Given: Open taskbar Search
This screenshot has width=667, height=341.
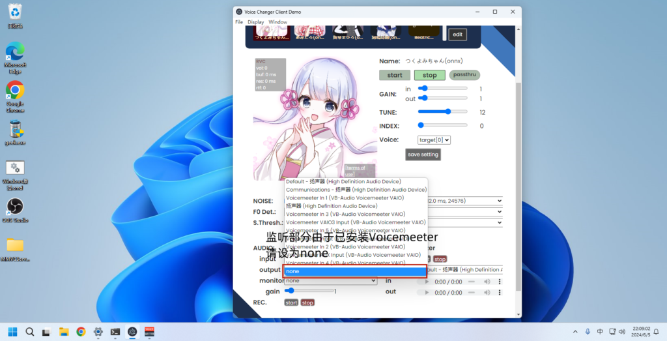Looking at the screenshot, I should click(30, 332).
